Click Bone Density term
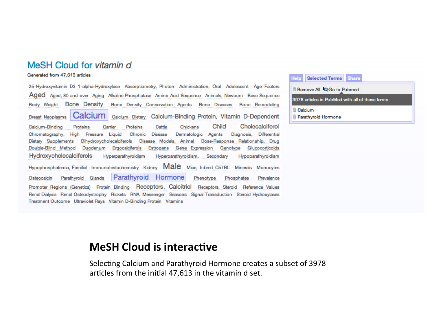The height and width of the screenshot is (326, 434). click(84, 104)
